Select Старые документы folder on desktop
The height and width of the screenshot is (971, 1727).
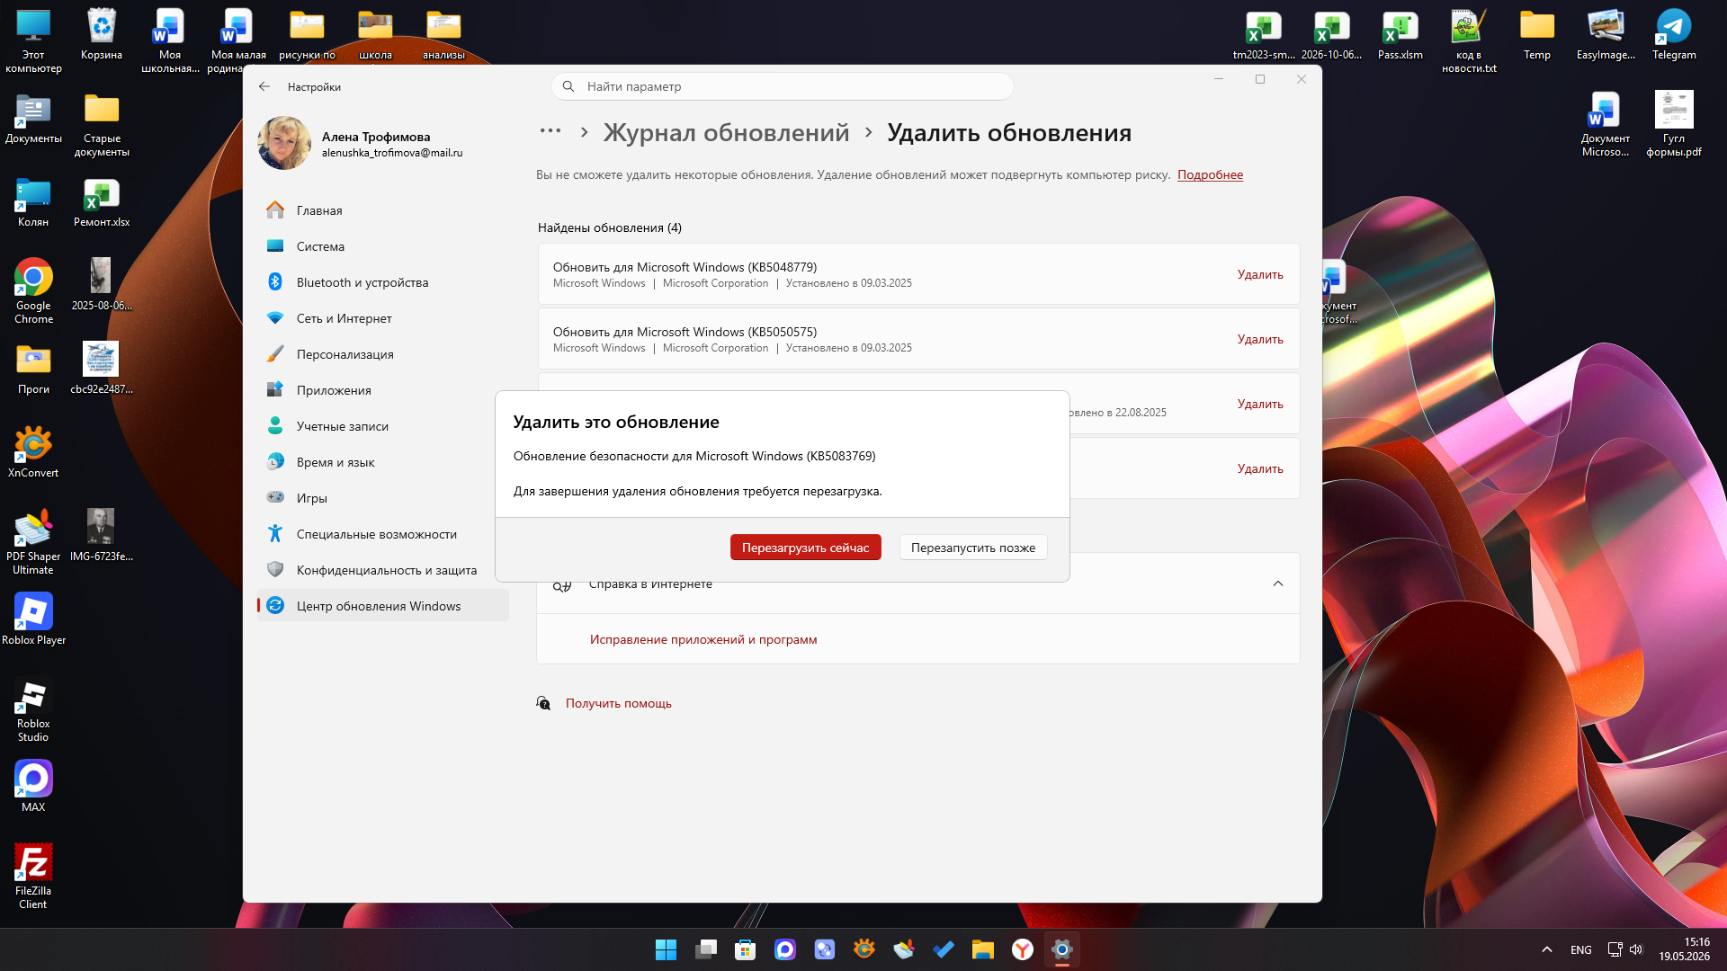tap(102, 124)
